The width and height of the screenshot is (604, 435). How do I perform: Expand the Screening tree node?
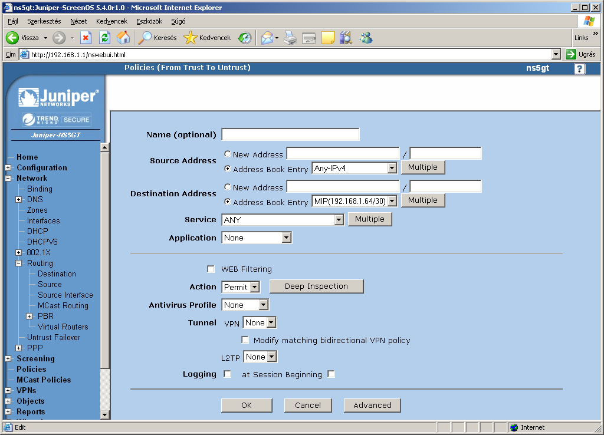8,358
